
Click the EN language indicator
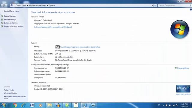pos(159,105)
